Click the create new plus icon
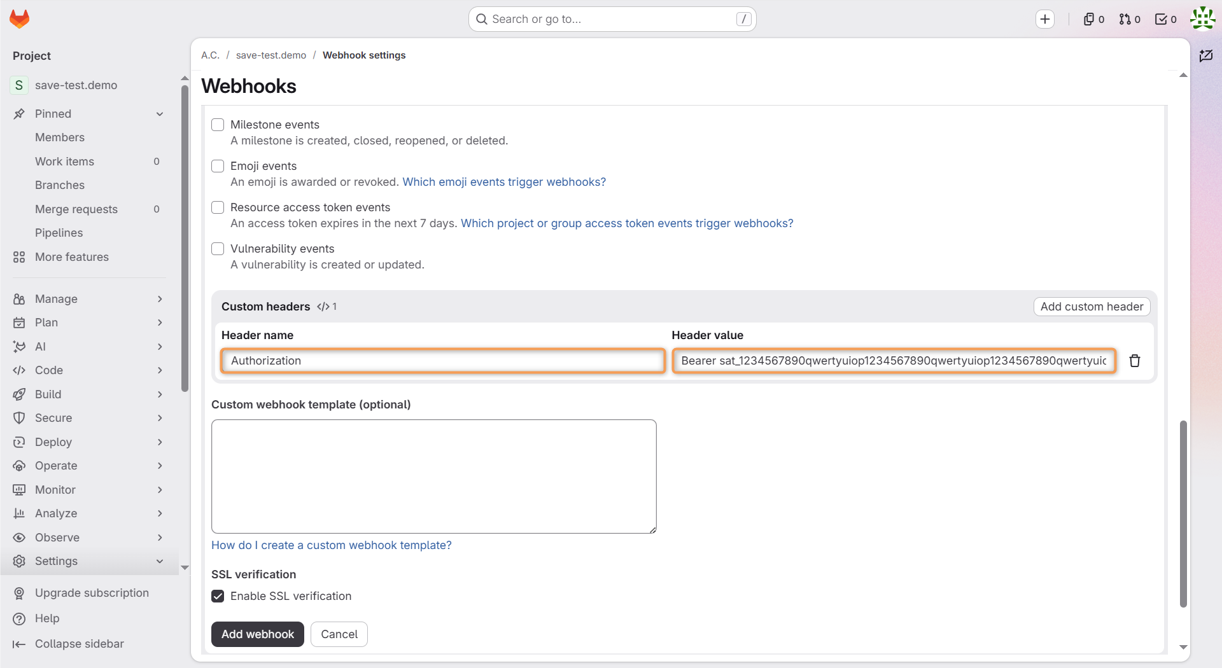Viewport: 1222px width, 668px height. click(1045, 19)
